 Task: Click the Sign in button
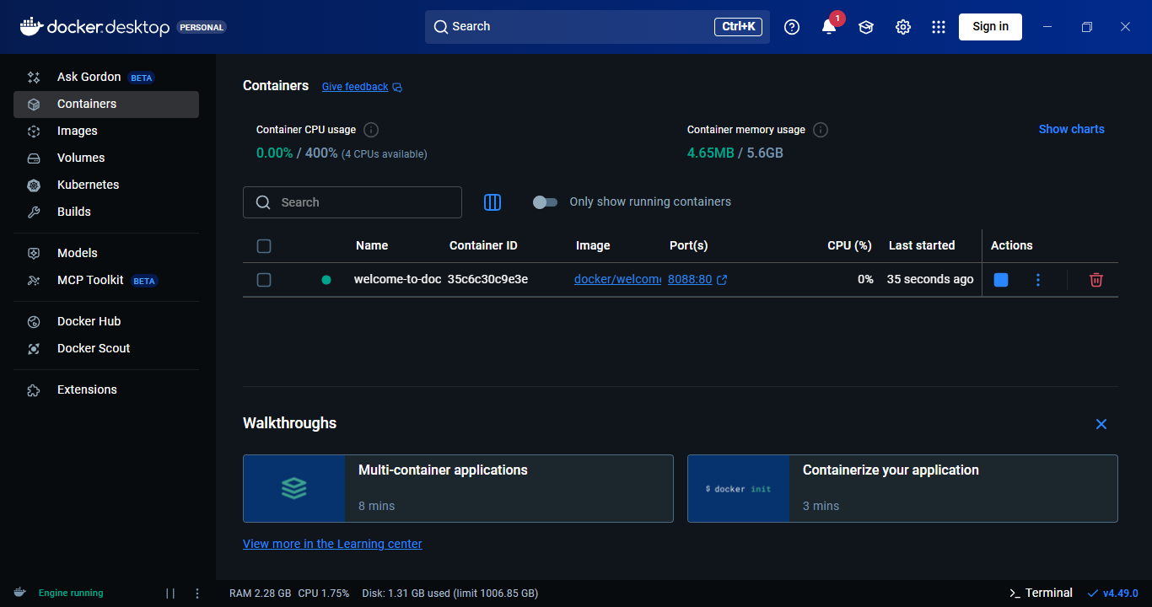point(989,26)
